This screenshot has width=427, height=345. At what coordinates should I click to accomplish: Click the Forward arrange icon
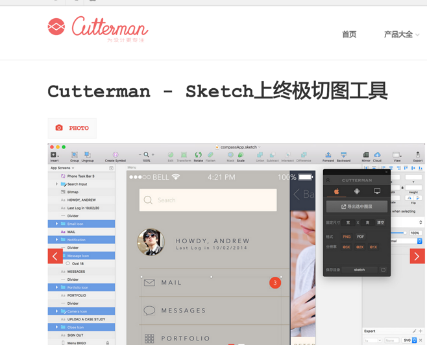coord(328,155)
